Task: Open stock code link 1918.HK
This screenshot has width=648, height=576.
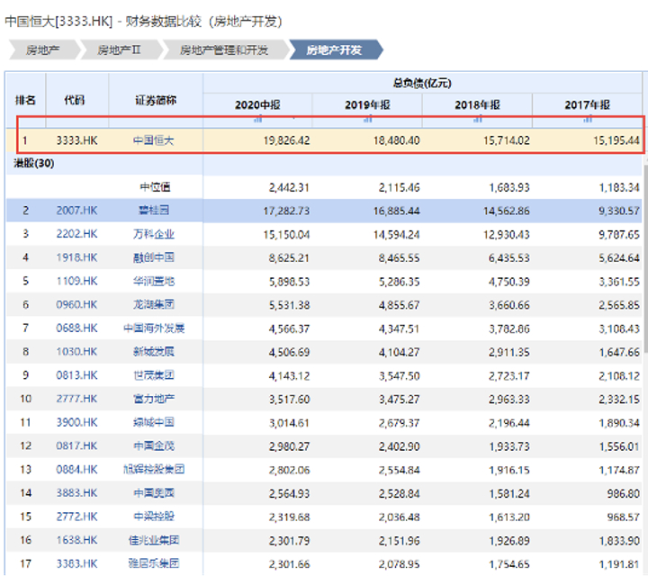Action: [x=76, y=257]
